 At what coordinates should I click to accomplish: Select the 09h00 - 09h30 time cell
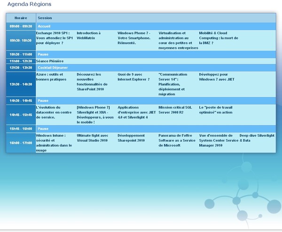[21, 26]
